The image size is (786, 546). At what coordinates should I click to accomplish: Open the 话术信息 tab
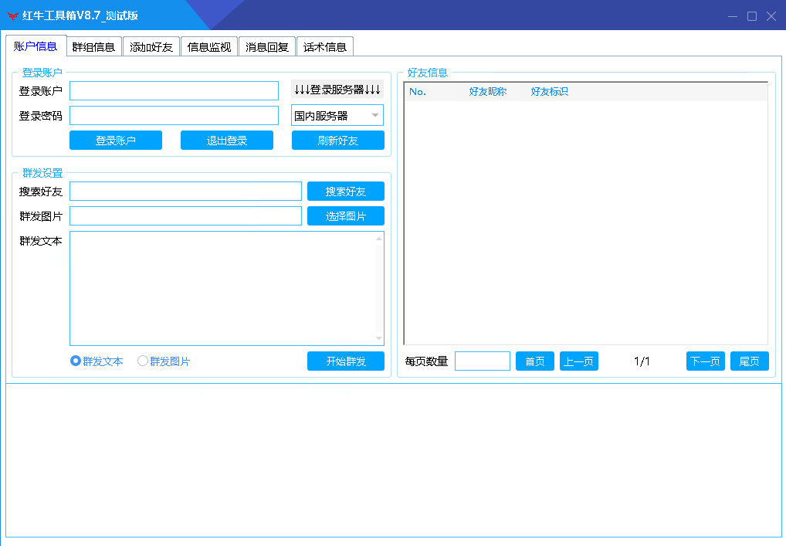pyautogui.click(x=325, y=47)
